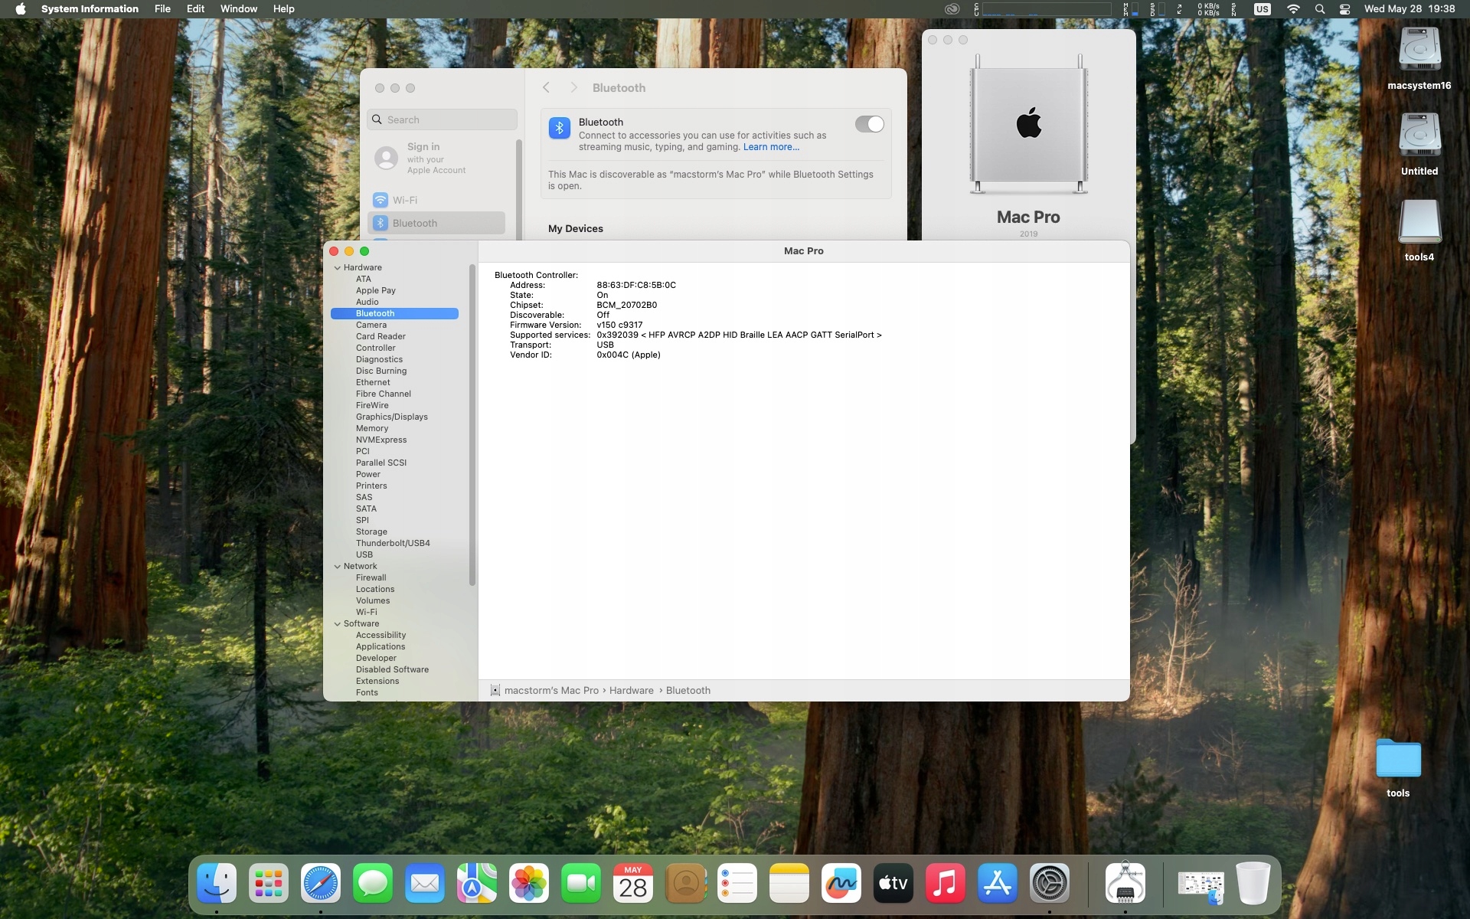
Task: Select Wi-Fi under Network section
Action: pyautogui.click(x=366, y=613)
